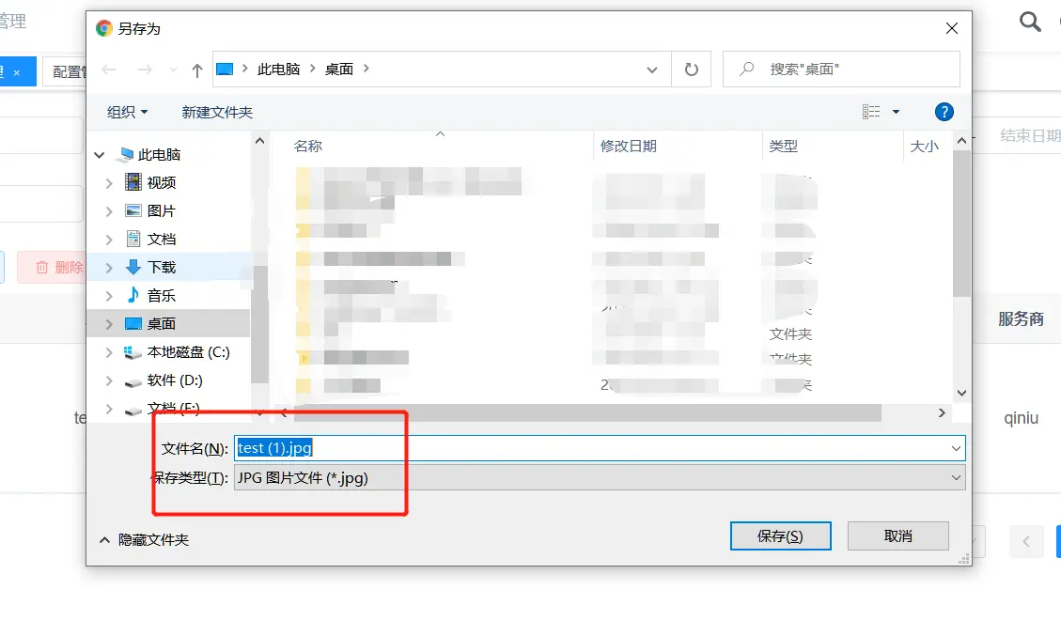Click the horizontal scrollbar right arrow
This screenshot has height=636, width=1061.
pos(942,412)
